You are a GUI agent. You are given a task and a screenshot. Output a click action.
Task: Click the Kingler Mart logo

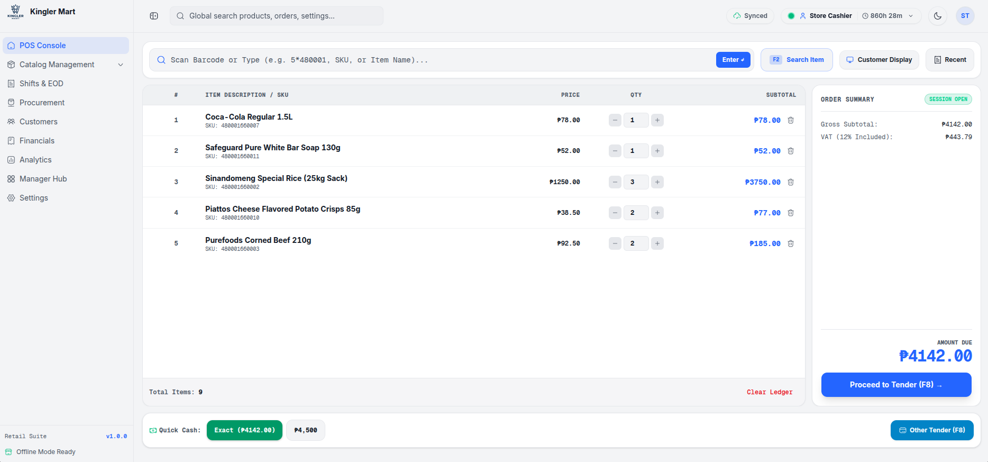click(15, 12)
